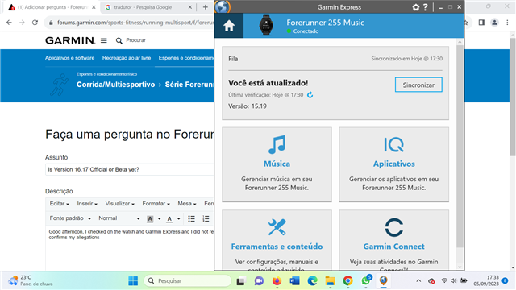Screen dimensions: 516x290
Task: Open the Música tile
Action: pyautogui.click(x=277, y=164)
